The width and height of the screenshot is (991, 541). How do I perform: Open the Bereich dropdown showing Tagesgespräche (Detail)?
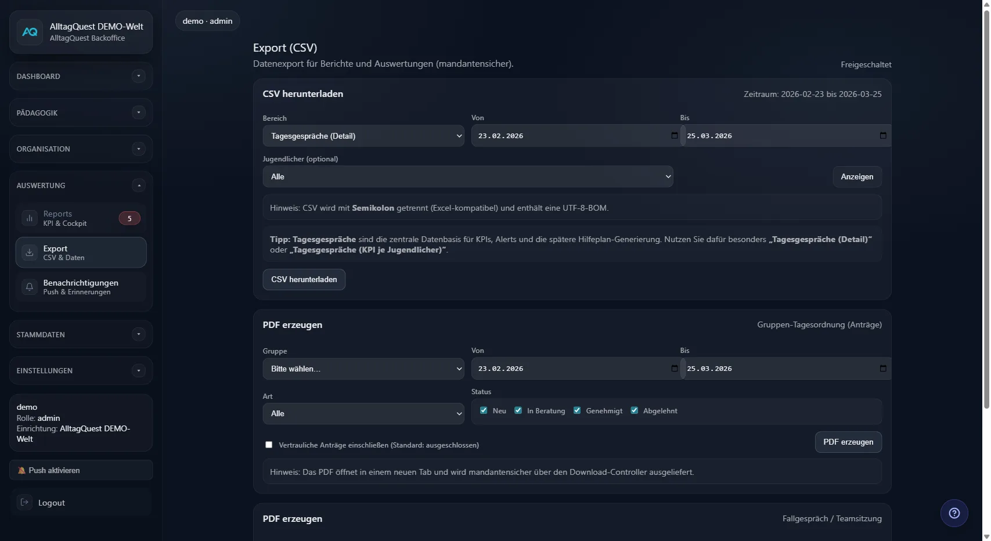coord(363,135)
